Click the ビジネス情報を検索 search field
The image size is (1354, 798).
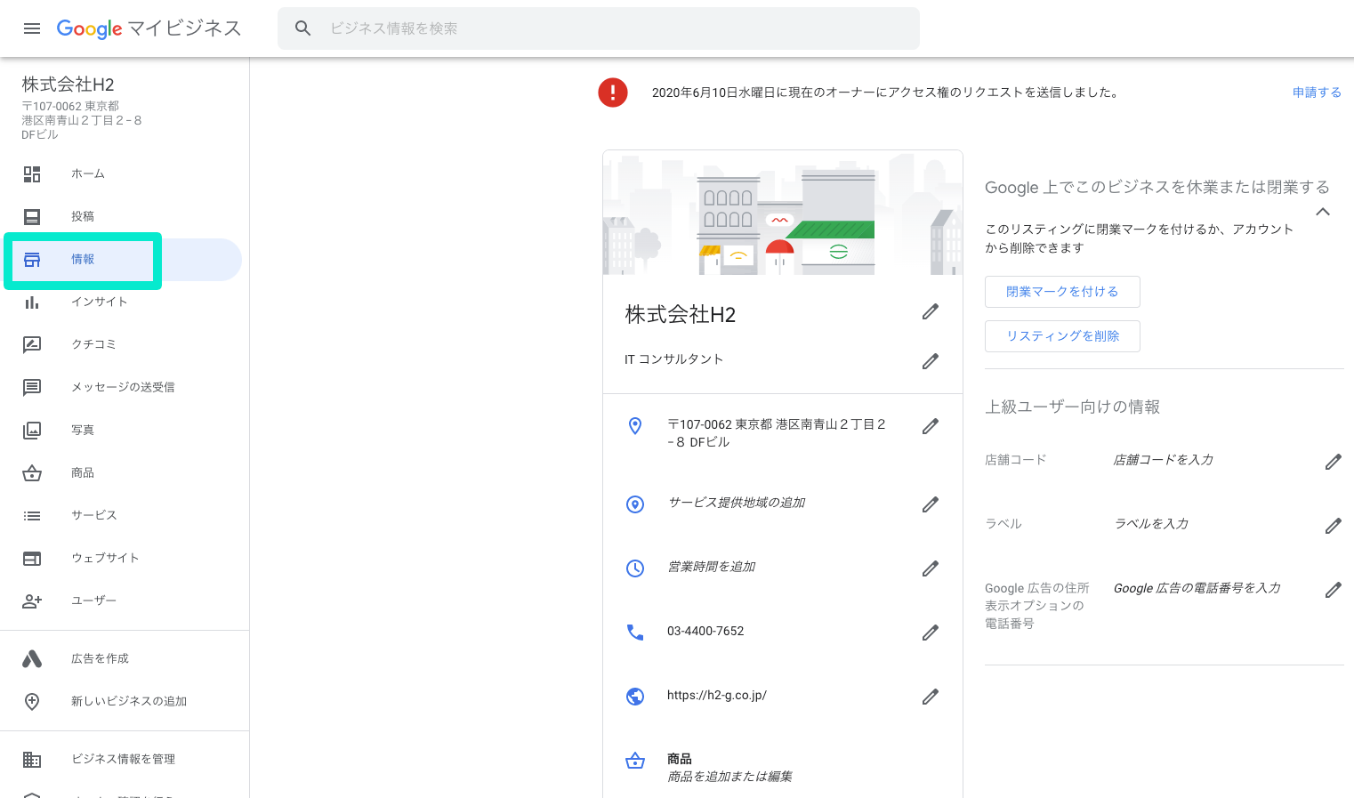(598, 28)
